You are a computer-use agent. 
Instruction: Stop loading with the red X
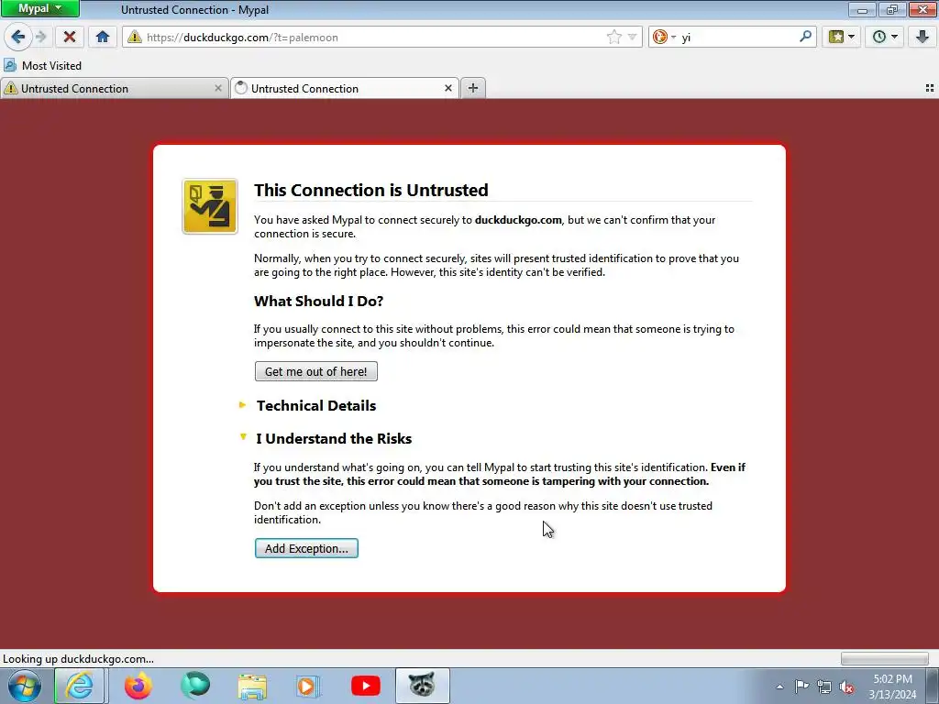coord(70,37)
